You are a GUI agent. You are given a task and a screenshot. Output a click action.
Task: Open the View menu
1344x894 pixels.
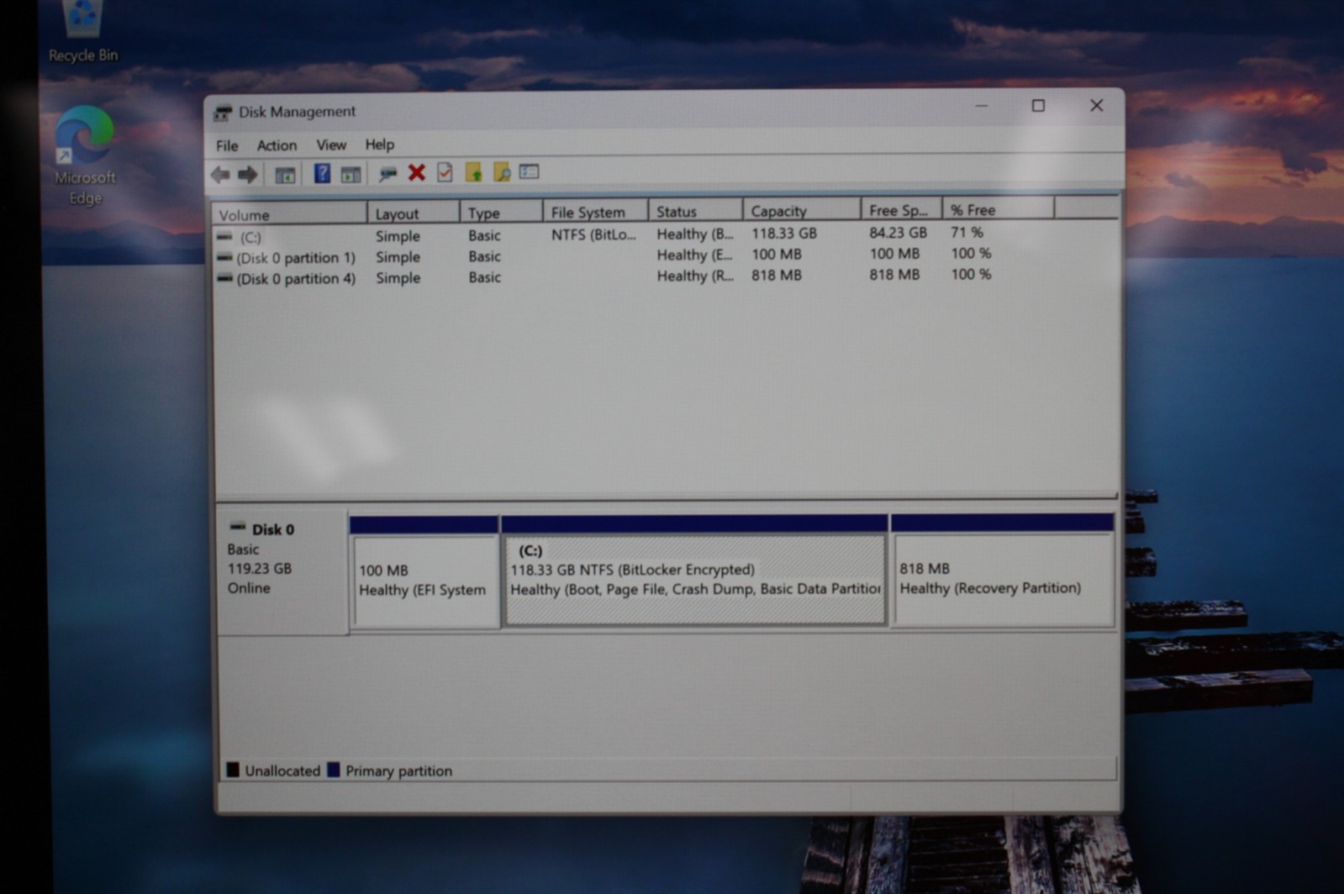(331, 145)
